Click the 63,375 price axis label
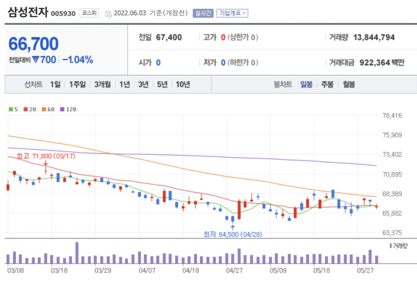 [x=392, y=233]
